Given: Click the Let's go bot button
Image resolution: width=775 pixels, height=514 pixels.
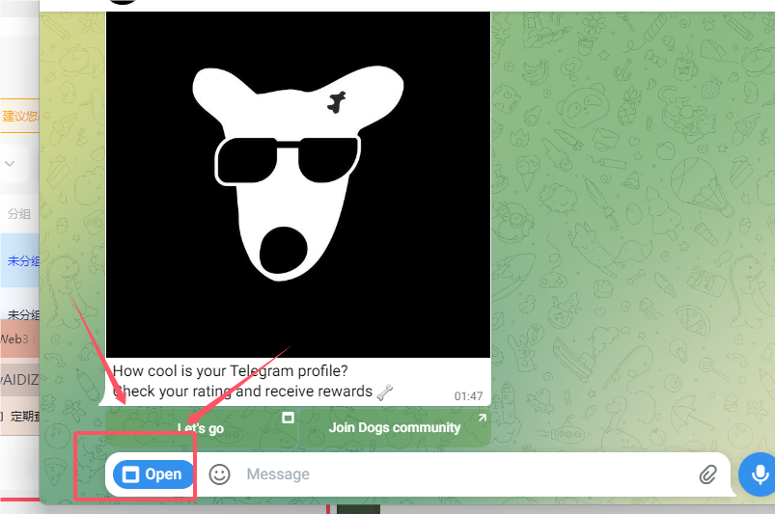Looking at the screenshot, I should tap(201, 427).
